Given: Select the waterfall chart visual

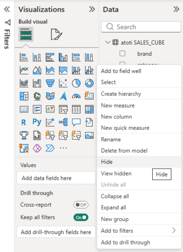Looking at the screenshot, I should click(x=37, y=83).
